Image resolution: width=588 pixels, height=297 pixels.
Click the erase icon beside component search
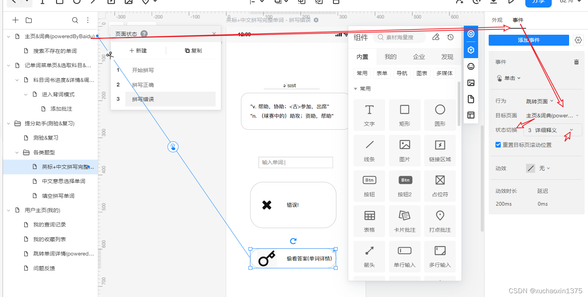point(436,37)
